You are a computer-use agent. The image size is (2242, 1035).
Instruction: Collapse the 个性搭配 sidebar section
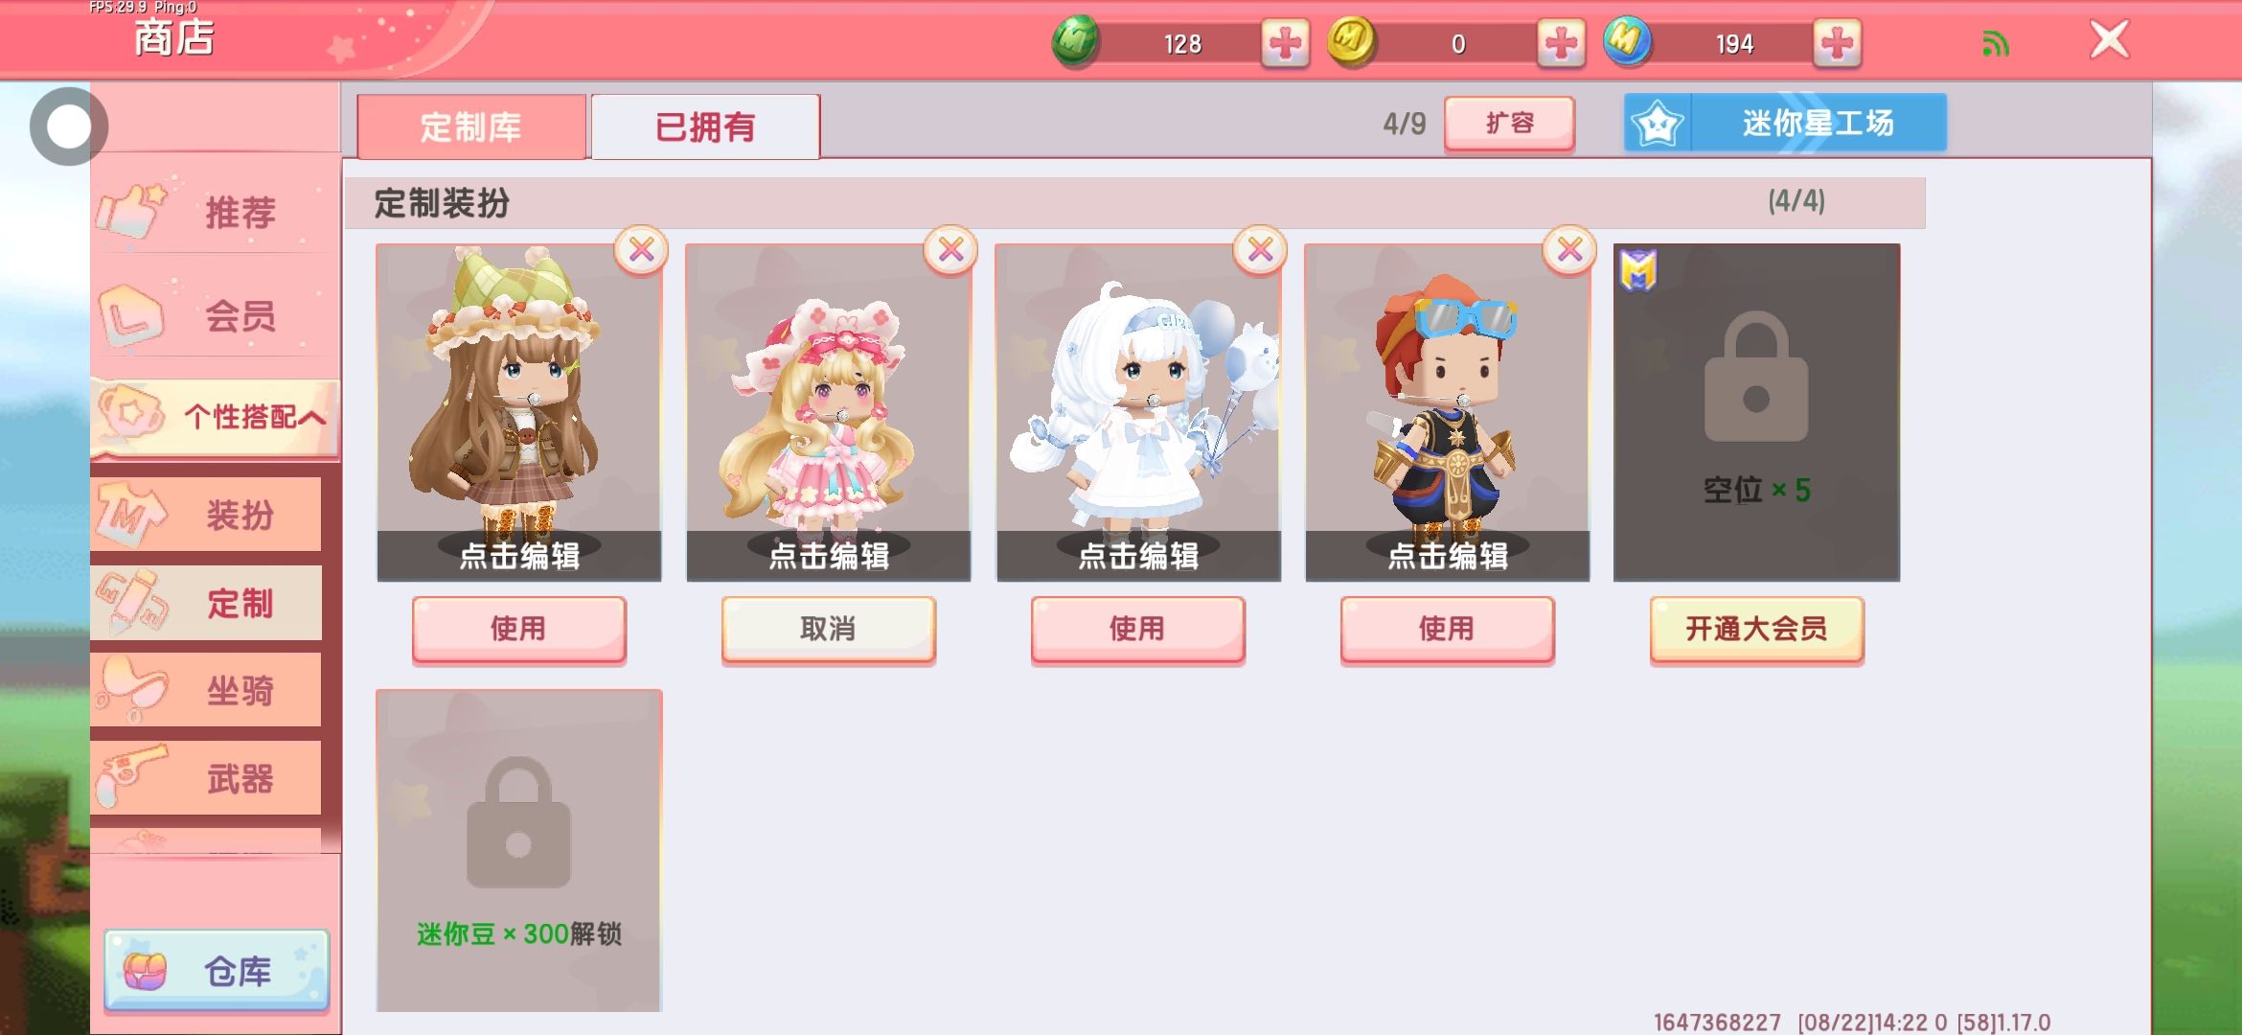[x=216, y=416]
